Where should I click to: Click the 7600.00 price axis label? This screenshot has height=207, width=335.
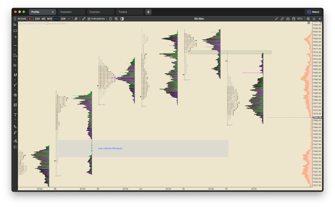pyautogui.click(x=317, y=73)
